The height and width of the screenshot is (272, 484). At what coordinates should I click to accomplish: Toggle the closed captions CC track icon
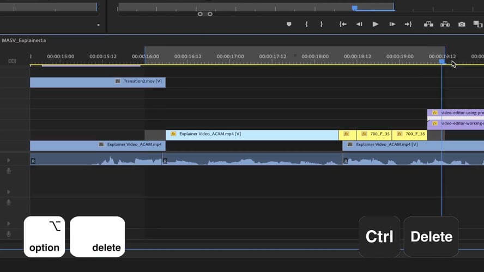12,61
